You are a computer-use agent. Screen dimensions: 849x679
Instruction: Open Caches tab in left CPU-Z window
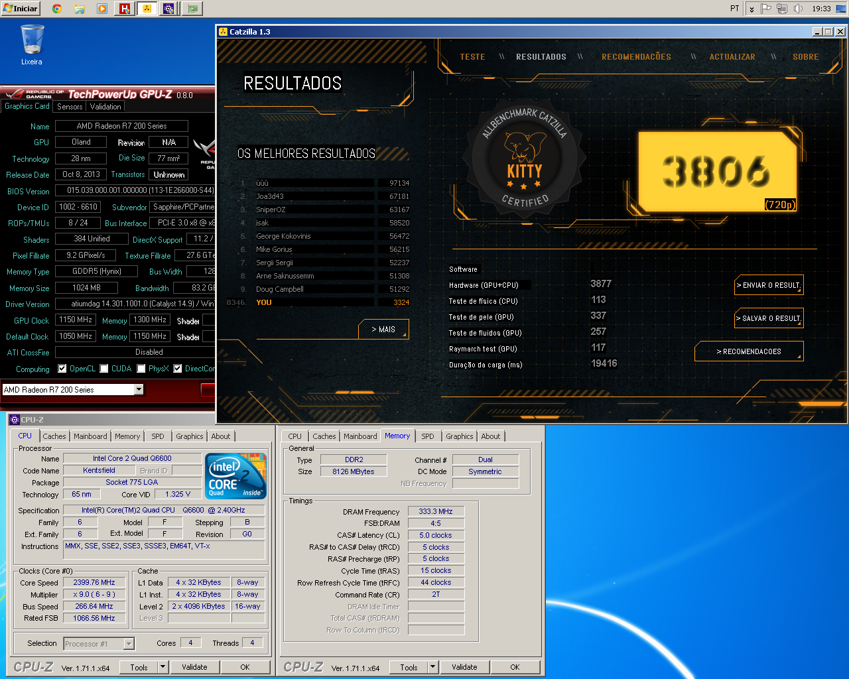point(54,436)
